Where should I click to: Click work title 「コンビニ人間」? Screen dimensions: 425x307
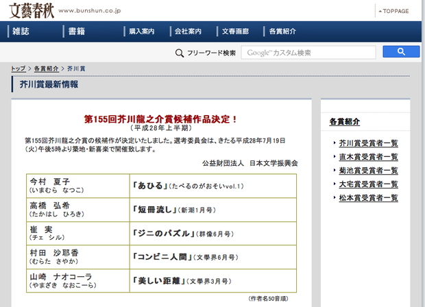click(x=162, y=257)
